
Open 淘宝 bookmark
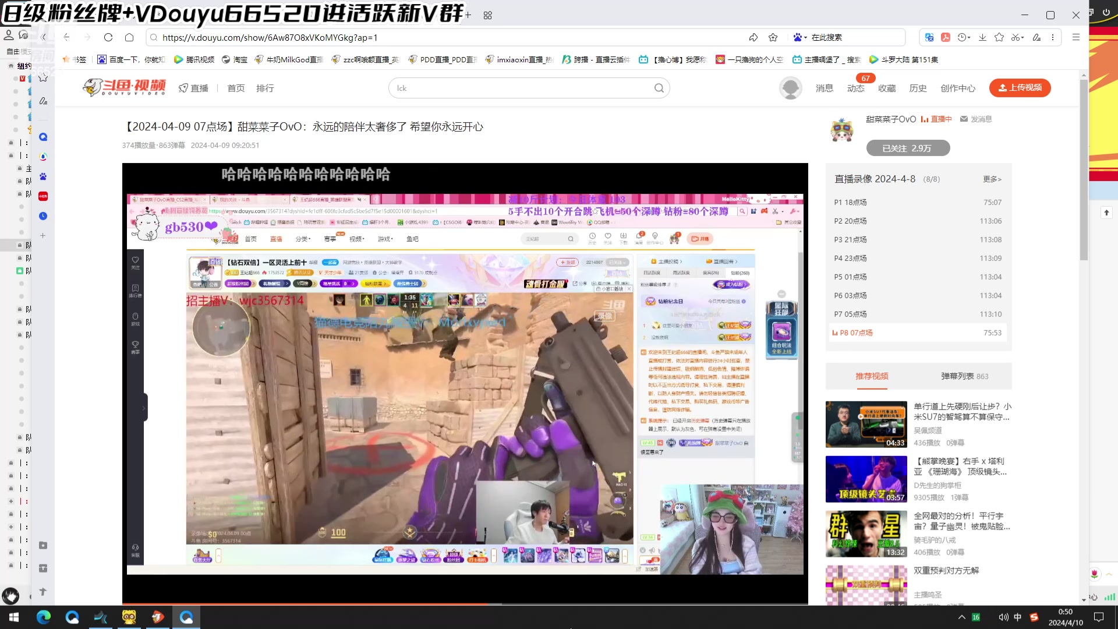tap(235, 59)
